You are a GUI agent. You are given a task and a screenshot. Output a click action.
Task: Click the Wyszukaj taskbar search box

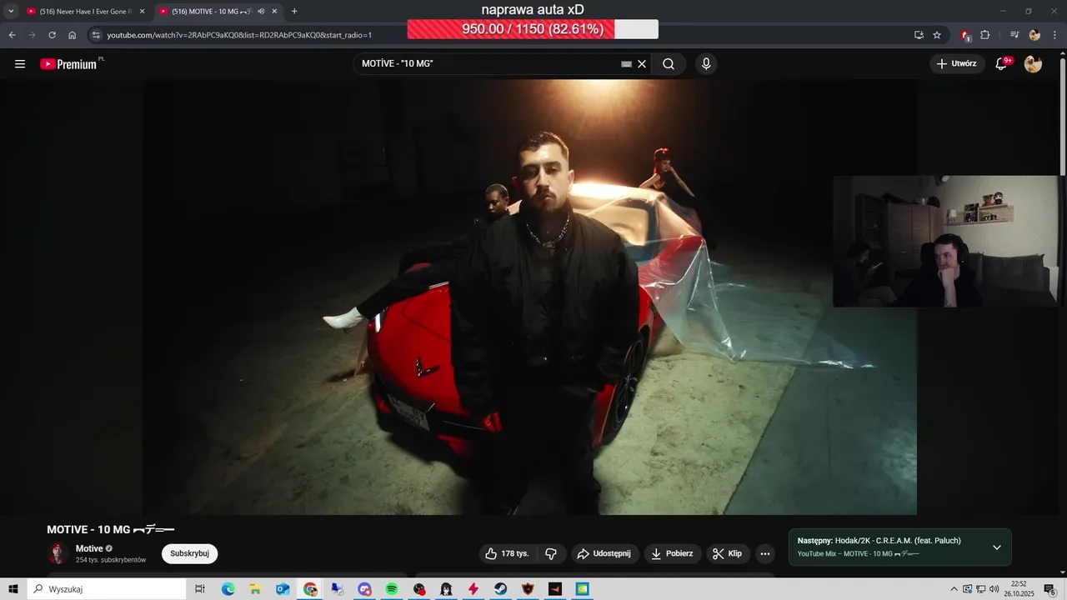pyautogui.click(x=107, y=589)
